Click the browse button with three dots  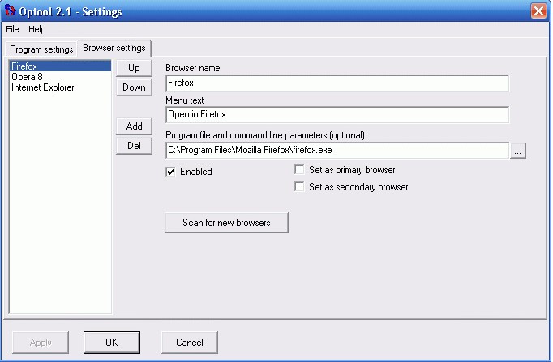coord(518,151)
